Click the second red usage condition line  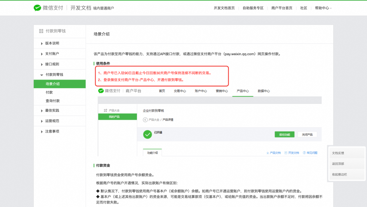click(141, 80)
